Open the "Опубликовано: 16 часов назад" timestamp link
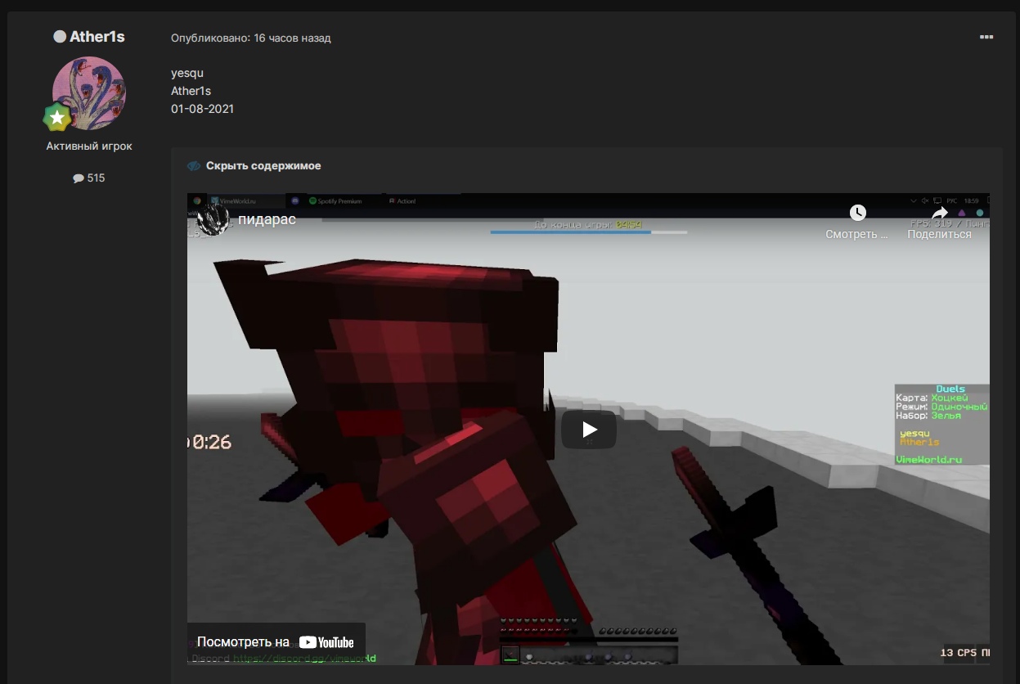Image resolution: width=1020 pixels, height=684 pixels. 250,38
